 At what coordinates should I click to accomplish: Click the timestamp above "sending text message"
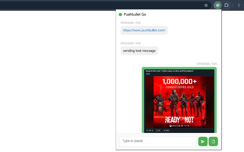130,43
